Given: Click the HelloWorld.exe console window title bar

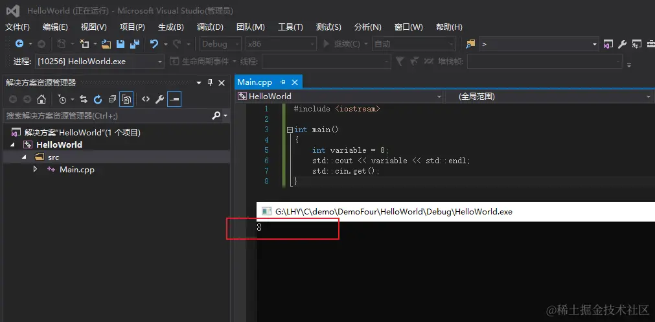Looking at the screenshot, I should [x=455, y=212].
